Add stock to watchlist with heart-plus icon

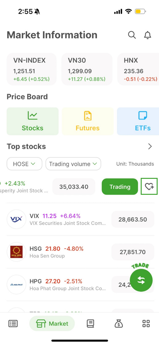[x=149, y=187]
